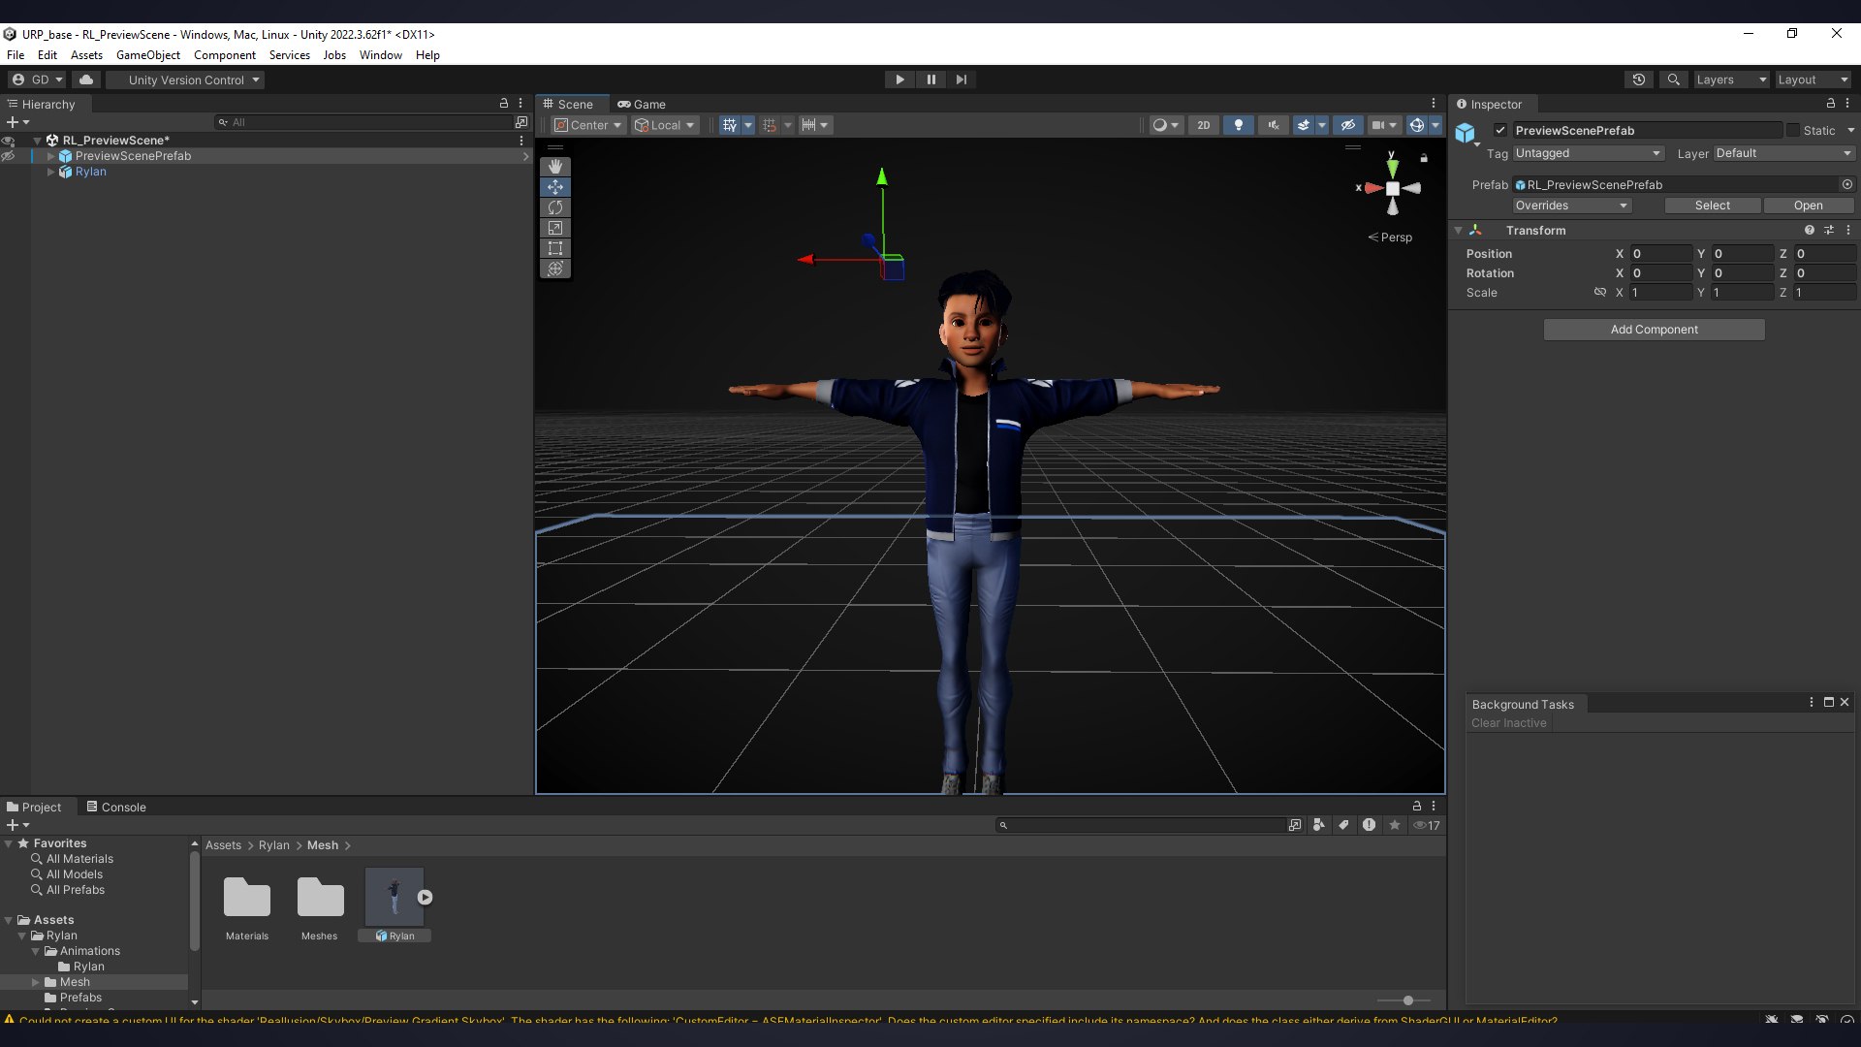
Task: Click the Hierarchy panel lock icon
Action: pos(503,104)
